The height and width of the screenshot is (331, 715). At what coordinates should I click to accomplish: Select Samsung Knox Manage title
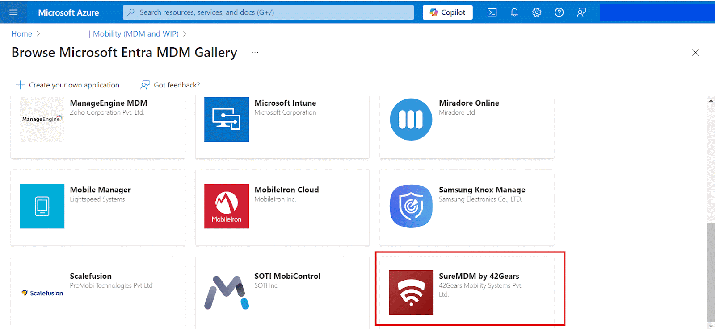tap(482, 190)
